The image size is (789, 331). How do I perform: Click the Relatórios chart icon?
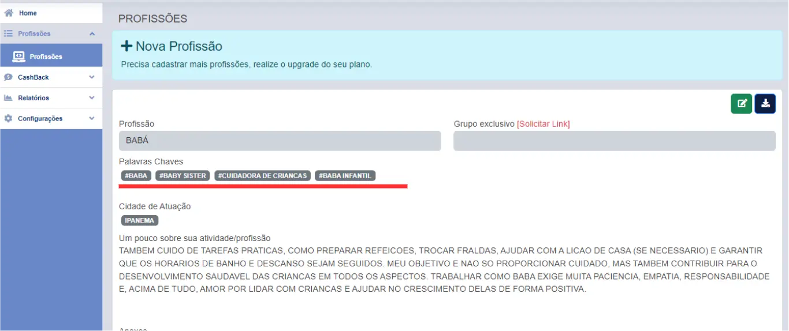[8, 98]
